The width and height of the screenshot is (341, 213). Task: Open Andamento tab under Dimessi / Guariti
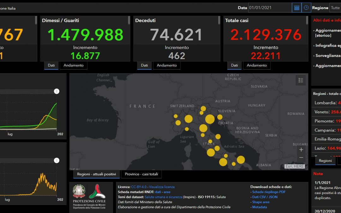74,65
